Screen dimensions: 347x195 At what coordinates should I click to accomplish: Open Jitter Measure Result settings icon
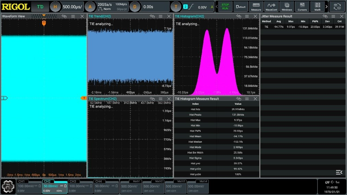(x=325, y=16)
